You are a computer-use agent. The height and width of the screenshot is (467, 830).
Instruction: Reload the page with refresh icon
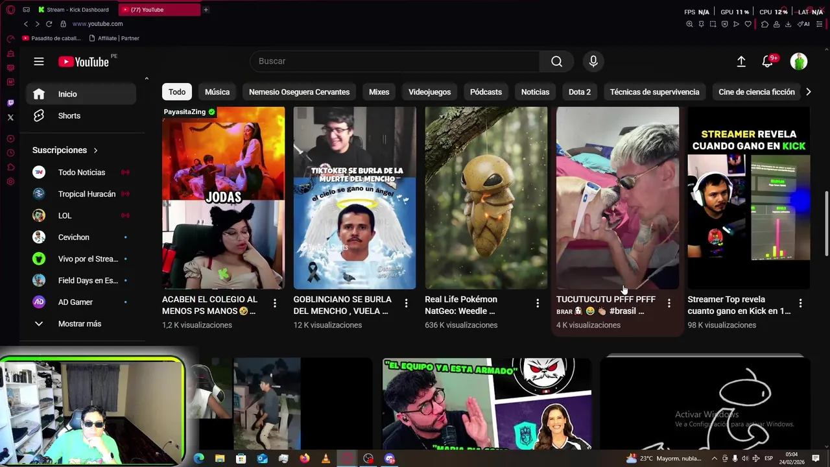pyautogui.click(x=49, y=24)
